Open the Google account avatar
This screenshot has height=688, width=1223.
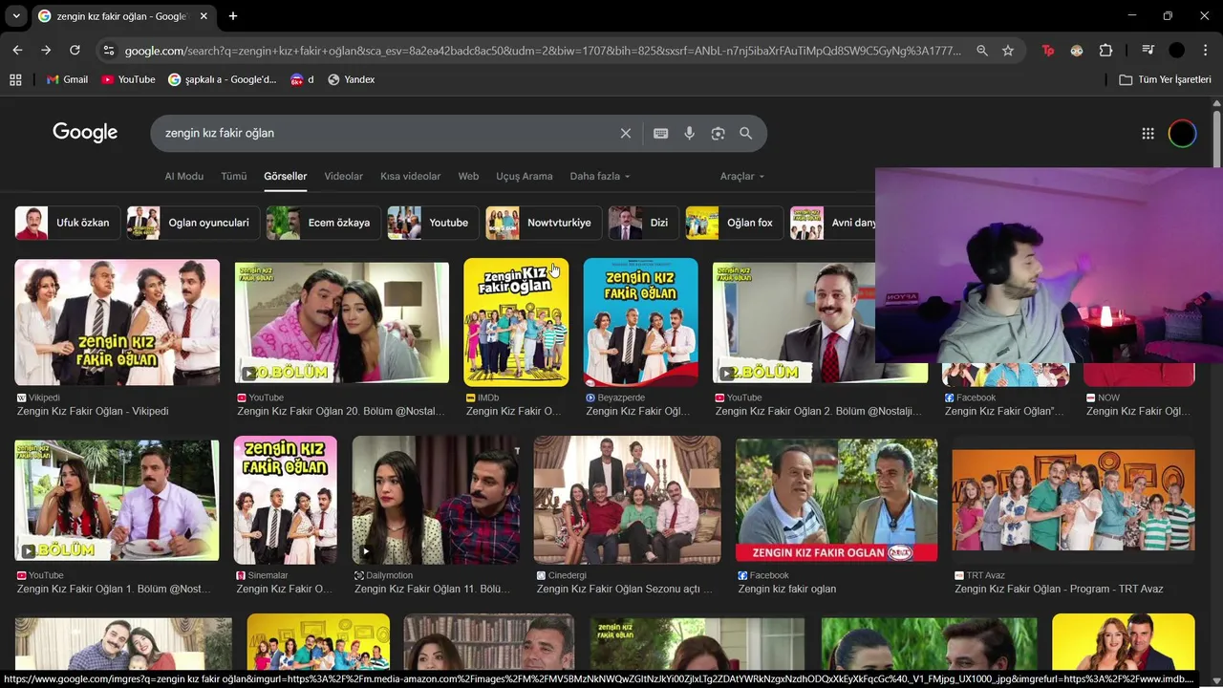pyautogui.click(x=1182, y=134)
